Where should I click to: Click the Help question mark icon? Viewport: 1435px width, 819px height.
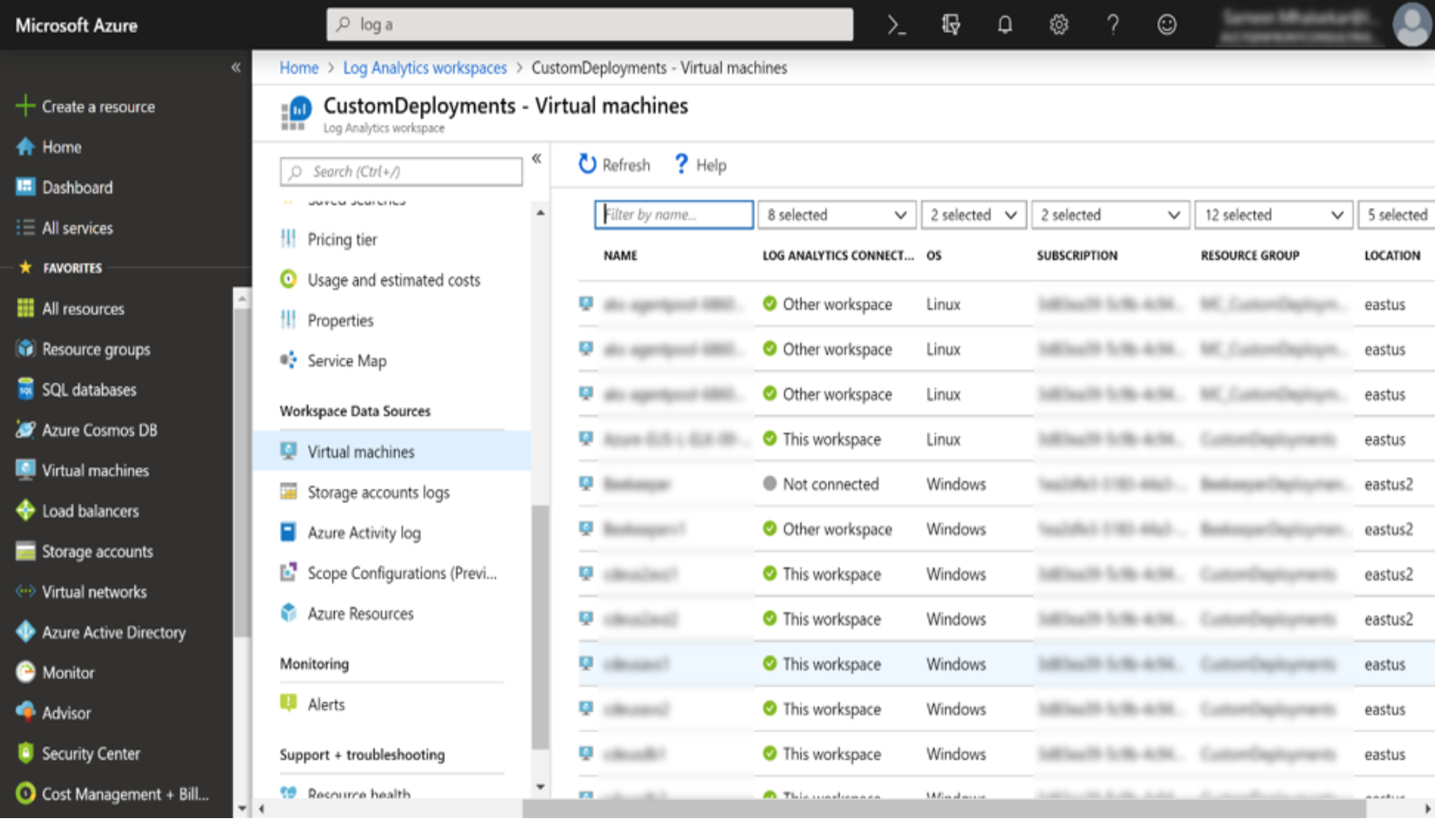coord(681,164)
